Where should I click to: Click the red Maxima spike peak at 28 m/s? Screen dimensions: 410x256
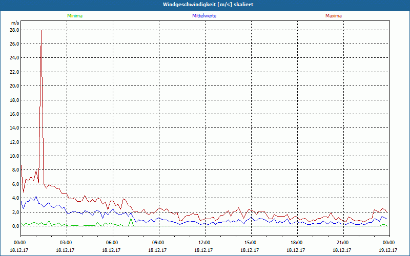[x=42, y=31]
